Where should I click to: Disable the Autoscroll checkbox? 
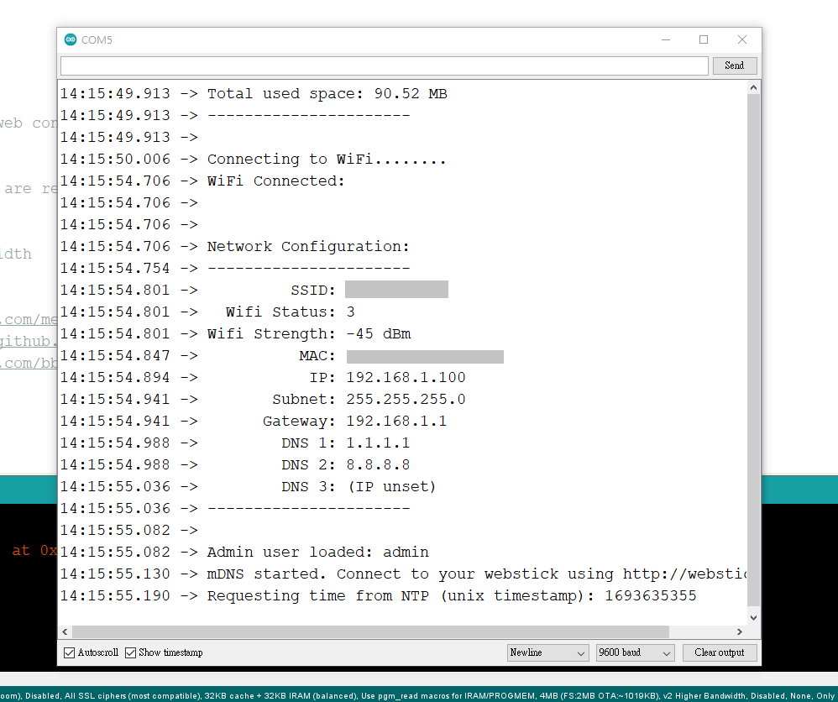click(69, 652)
